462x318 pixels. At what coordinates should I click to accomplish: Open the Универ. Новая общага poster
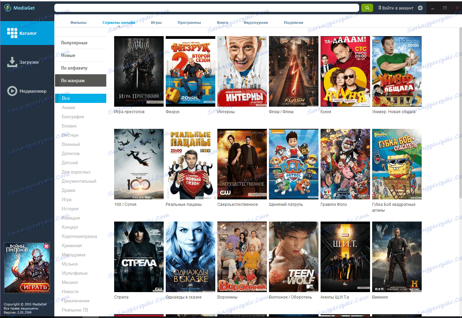point(397,72)
